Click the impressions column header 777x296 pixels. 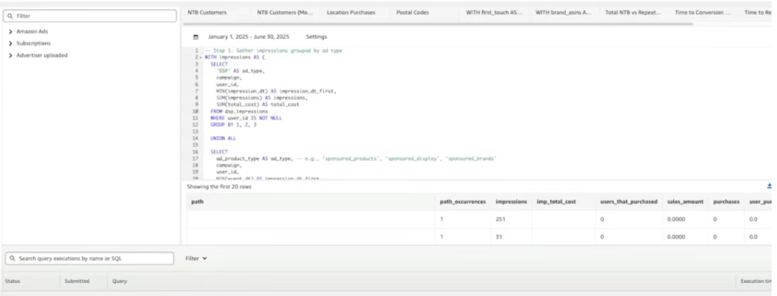511,202
